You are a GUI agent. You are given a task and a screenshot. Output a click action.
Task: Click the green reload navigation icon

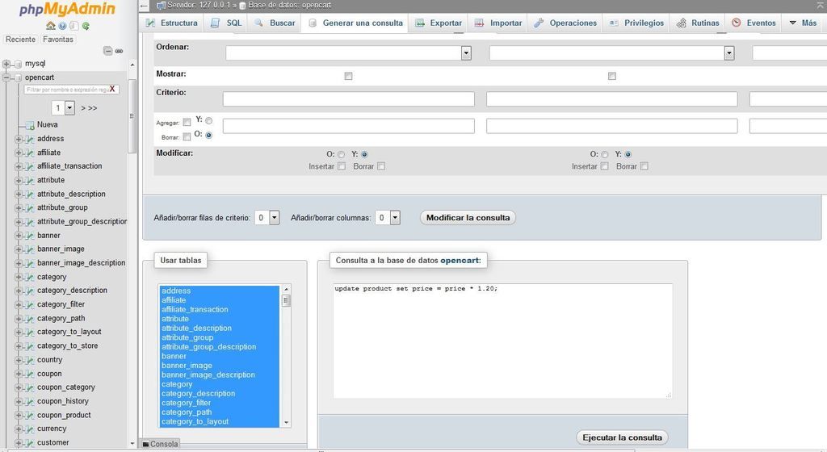86,25
